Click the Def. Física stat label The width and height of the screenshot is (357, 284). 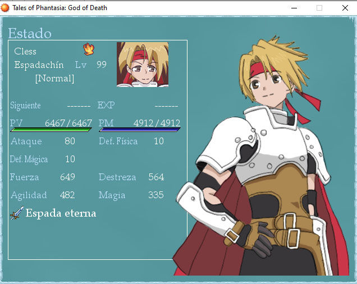[x=118, y=141]
